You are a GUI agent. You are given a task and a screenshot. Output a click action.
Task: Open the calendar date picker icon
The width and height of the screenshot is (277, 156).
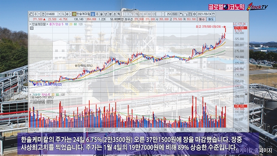coord(213,14)
